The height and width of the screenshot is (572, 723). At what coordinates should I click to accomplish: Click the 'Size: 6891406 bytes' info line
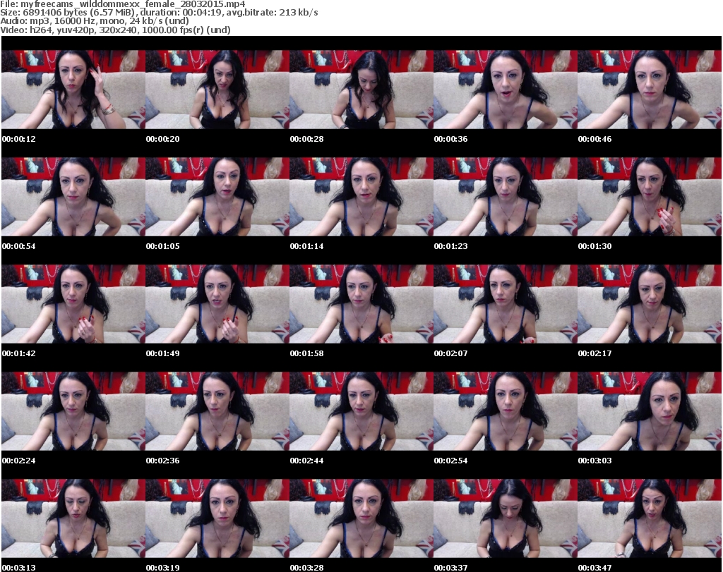(159, 13)
